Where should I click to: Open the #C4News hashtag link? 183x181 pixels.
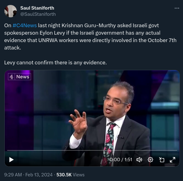(25, 25)
